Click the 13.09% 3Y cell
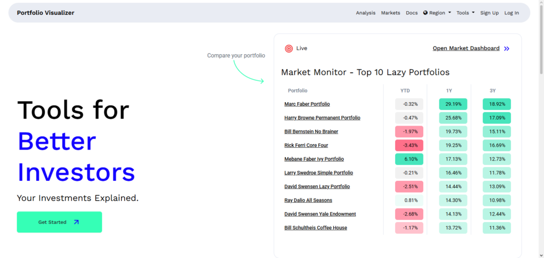The height and width of the screenshot is (258, 544). [x=497, y=187]
